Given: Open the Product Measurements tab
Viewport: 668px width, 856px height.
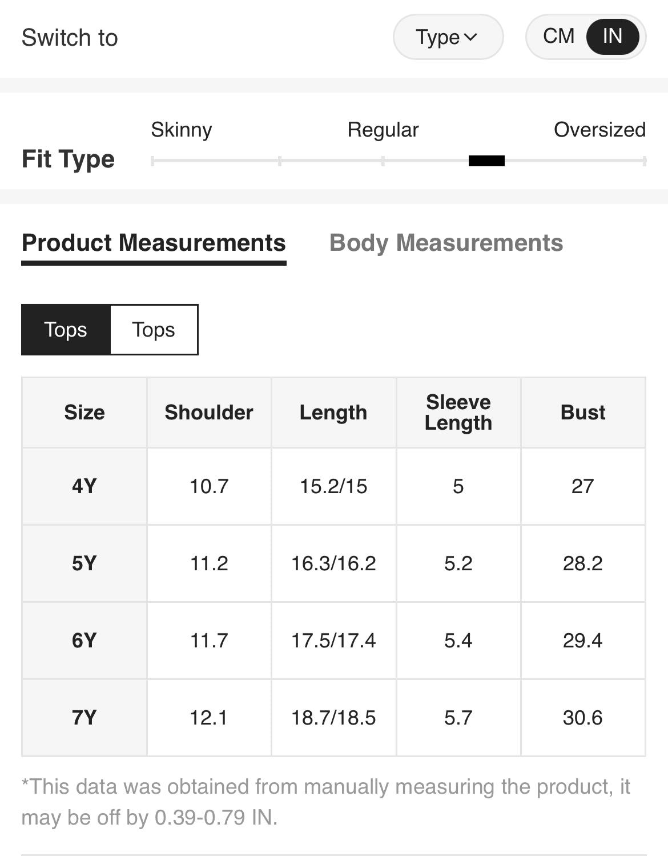Looking at the screenshot, I should (x=154, y=243).
